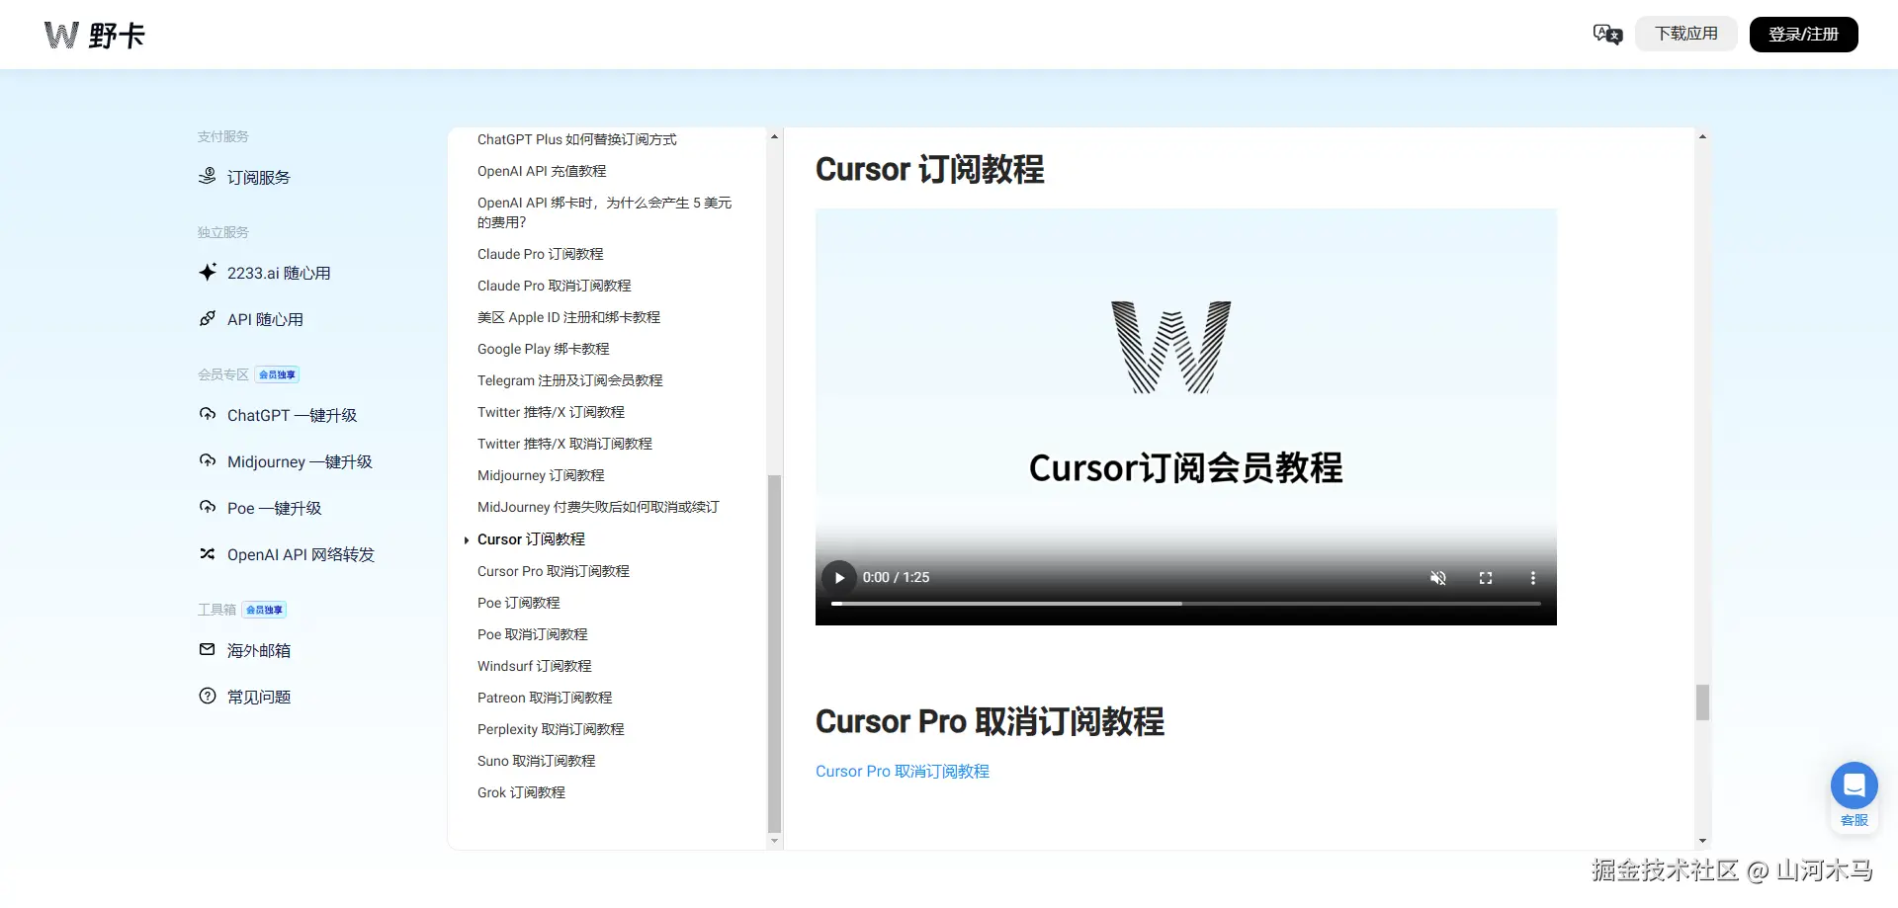This screenshot has width=1898, height=908.
Task: Click the article pane scroll-up arrow
Action: (x=1702, y=136)
